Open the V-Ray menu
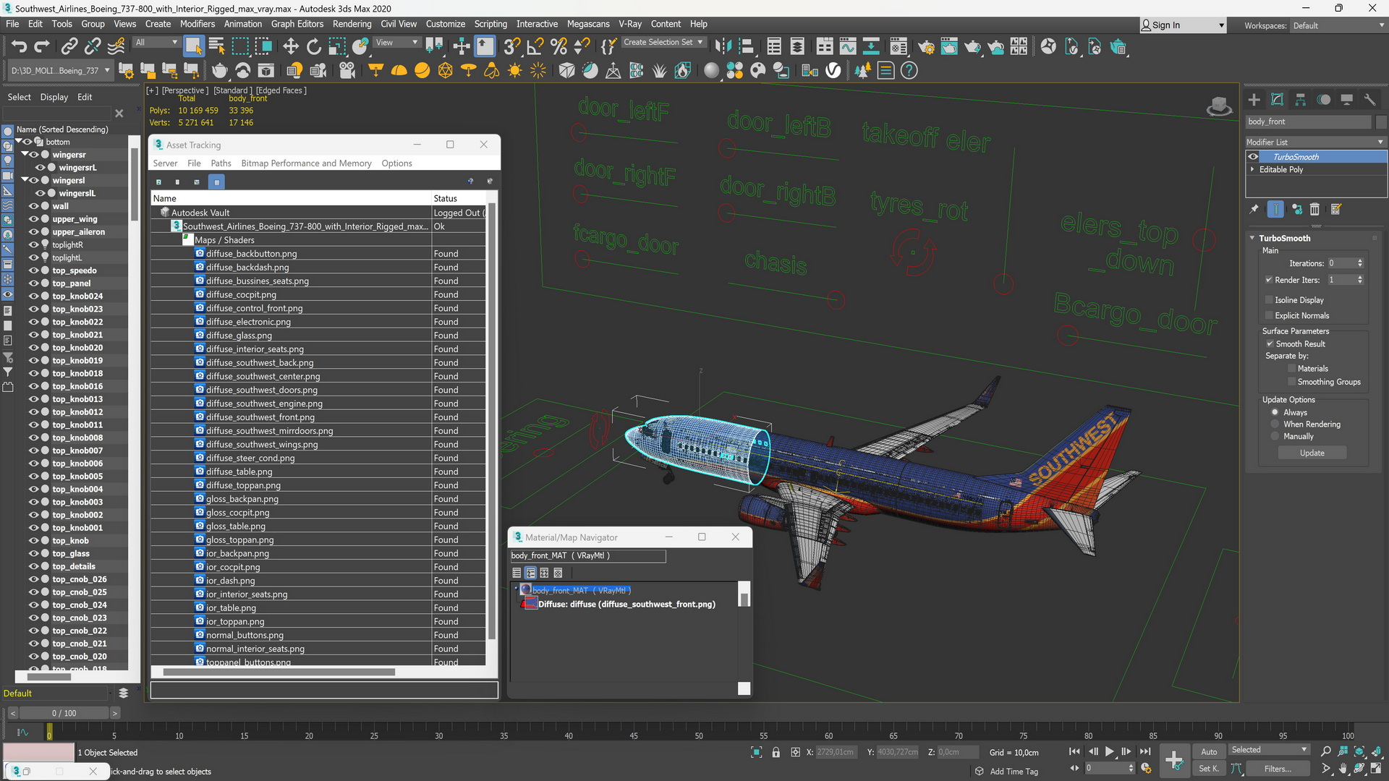The height and width of the screenshot is (781, 1389). tap(630, 24)
